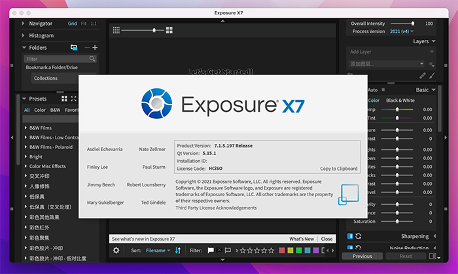
Task: Select the All presets tab
Action: click(x=27, y=110)
